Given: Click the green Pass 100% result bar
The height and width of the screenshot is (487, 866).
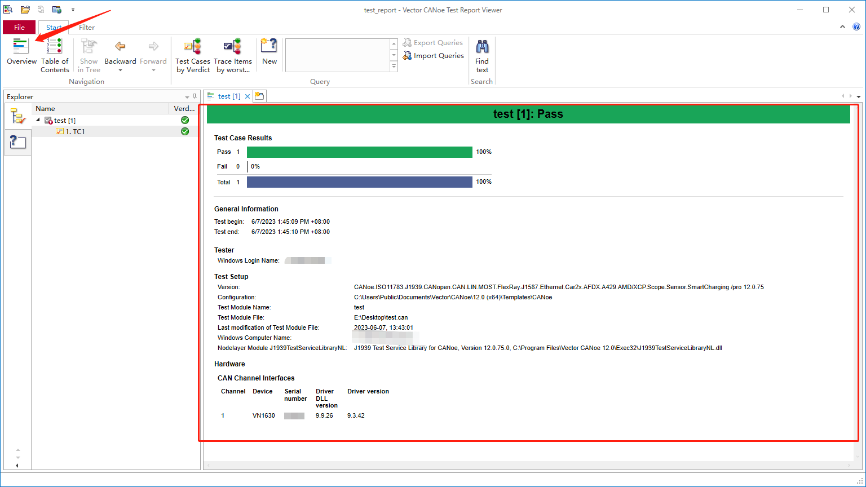Looking at the screenshot, I should [x=360, y=152].
